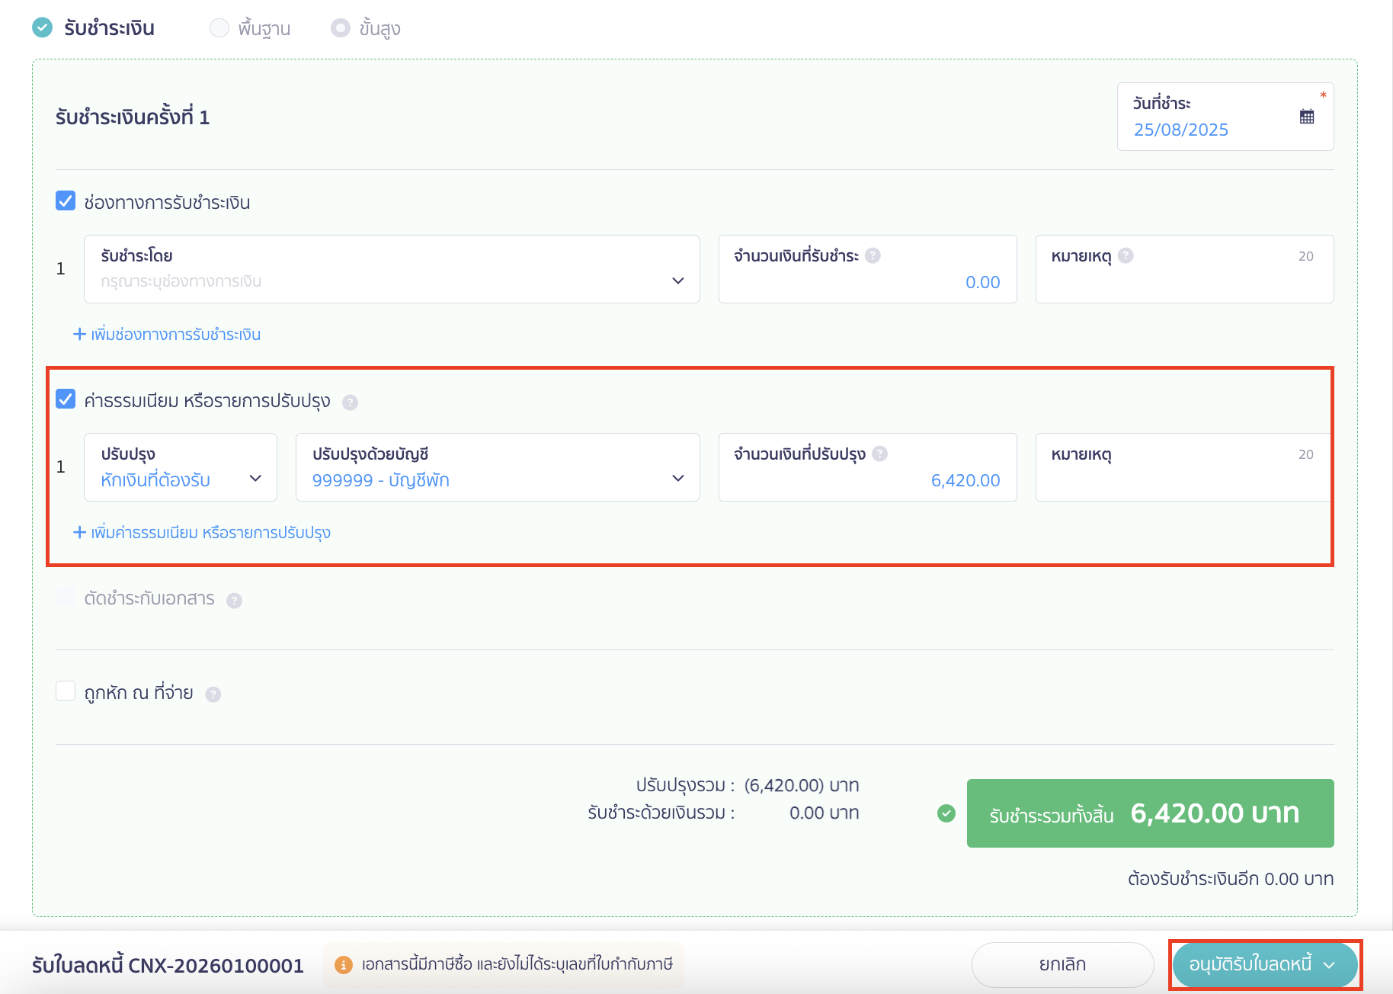Uncheck the ช่องทางการรับชำระเงิน checkbox
The height and width of the screenshot is (994, 1393).
[x=66, y=201]
